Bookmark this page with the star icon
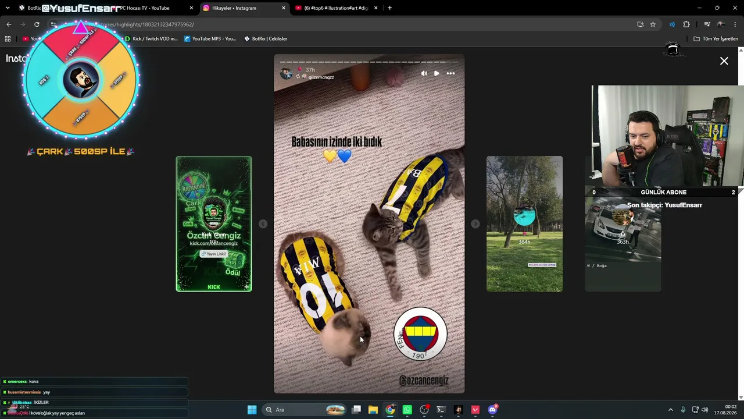 click(x=653, y=24)
